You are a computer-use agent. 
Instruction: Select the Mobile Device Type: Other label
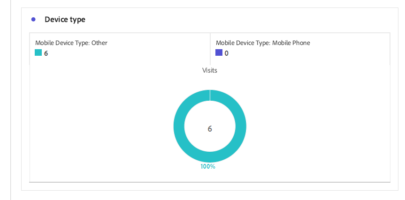(x=71, y=43)
